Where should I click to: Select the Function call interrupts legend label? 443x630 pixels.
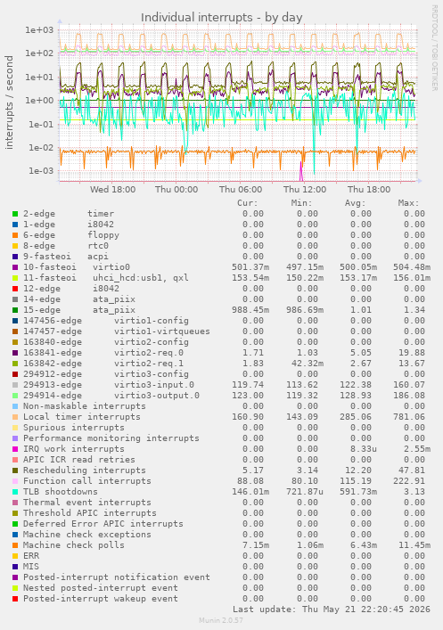(x=86, y=481)
